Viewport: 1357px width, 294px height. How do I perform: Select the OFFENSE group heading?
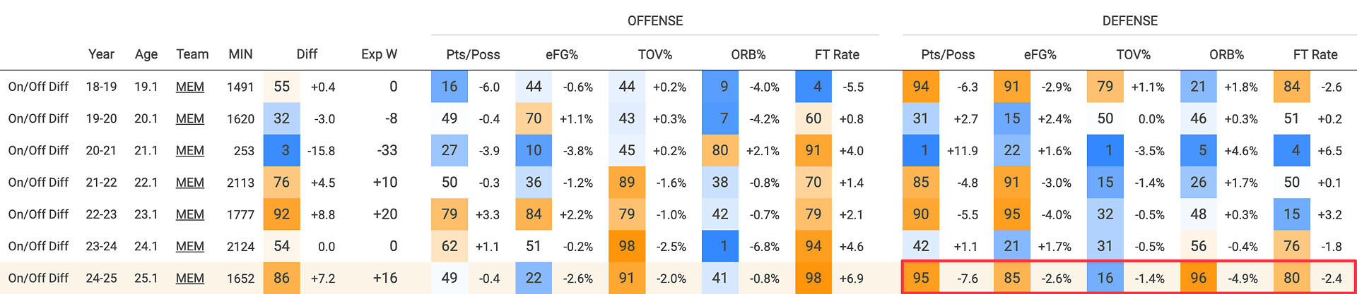655,21
